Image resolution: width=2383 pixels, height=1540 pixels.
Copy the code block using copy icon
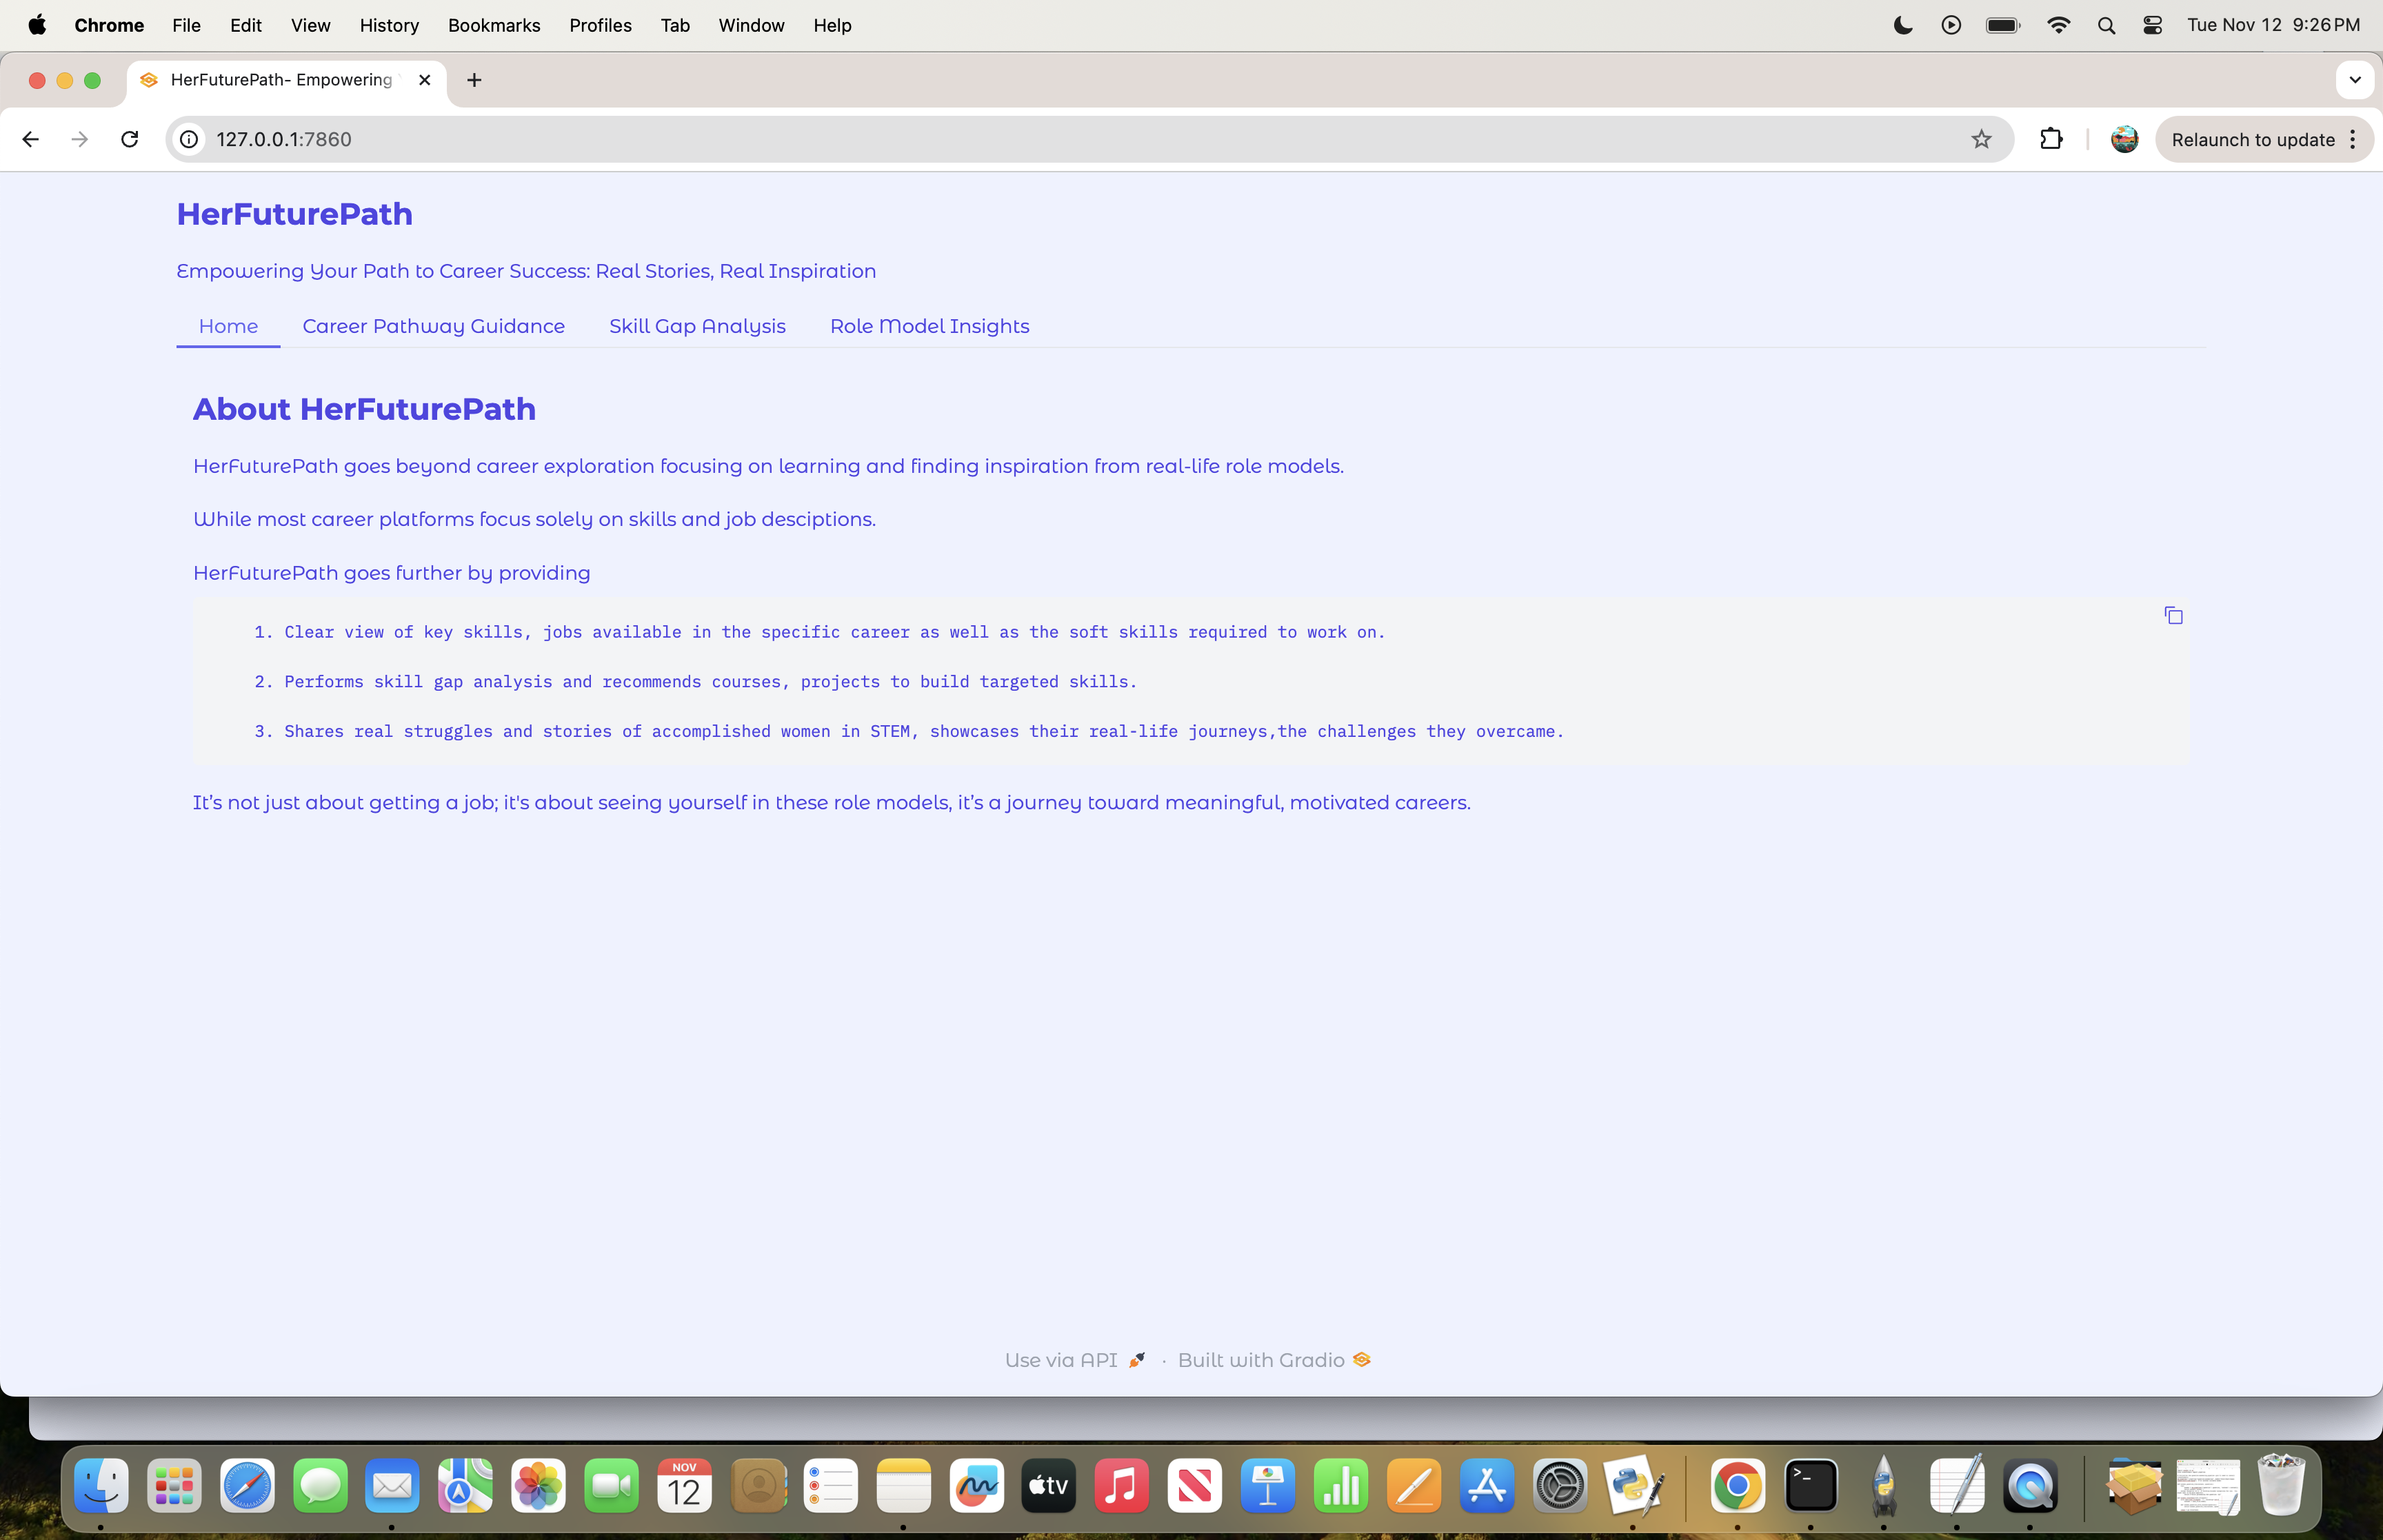click(2173, 615)
